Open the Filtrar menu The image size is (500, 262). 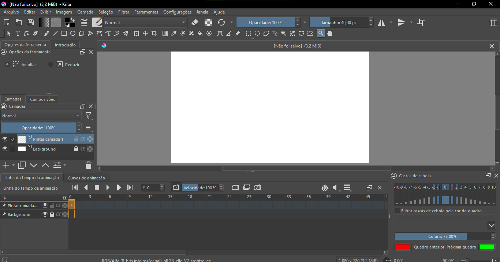(124, 12)
